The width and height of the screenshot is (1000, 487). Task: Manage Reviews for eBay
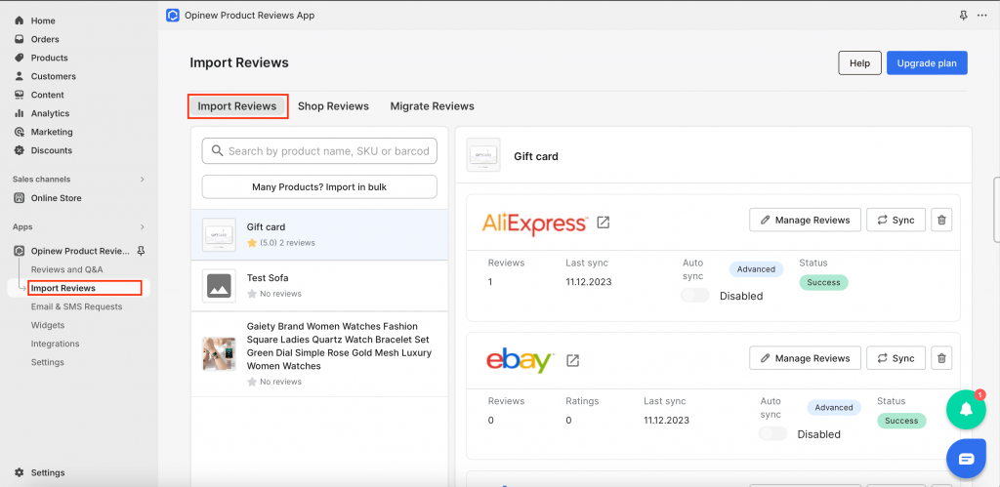coord(805,358)
